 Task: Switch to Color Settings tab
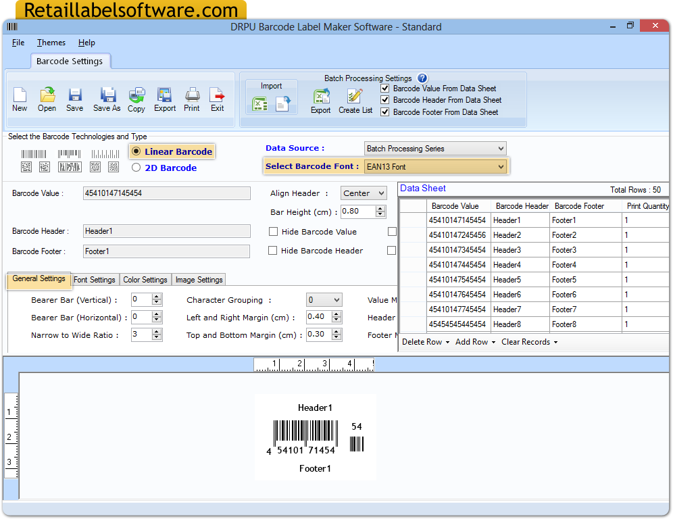[x=145, y=280]
